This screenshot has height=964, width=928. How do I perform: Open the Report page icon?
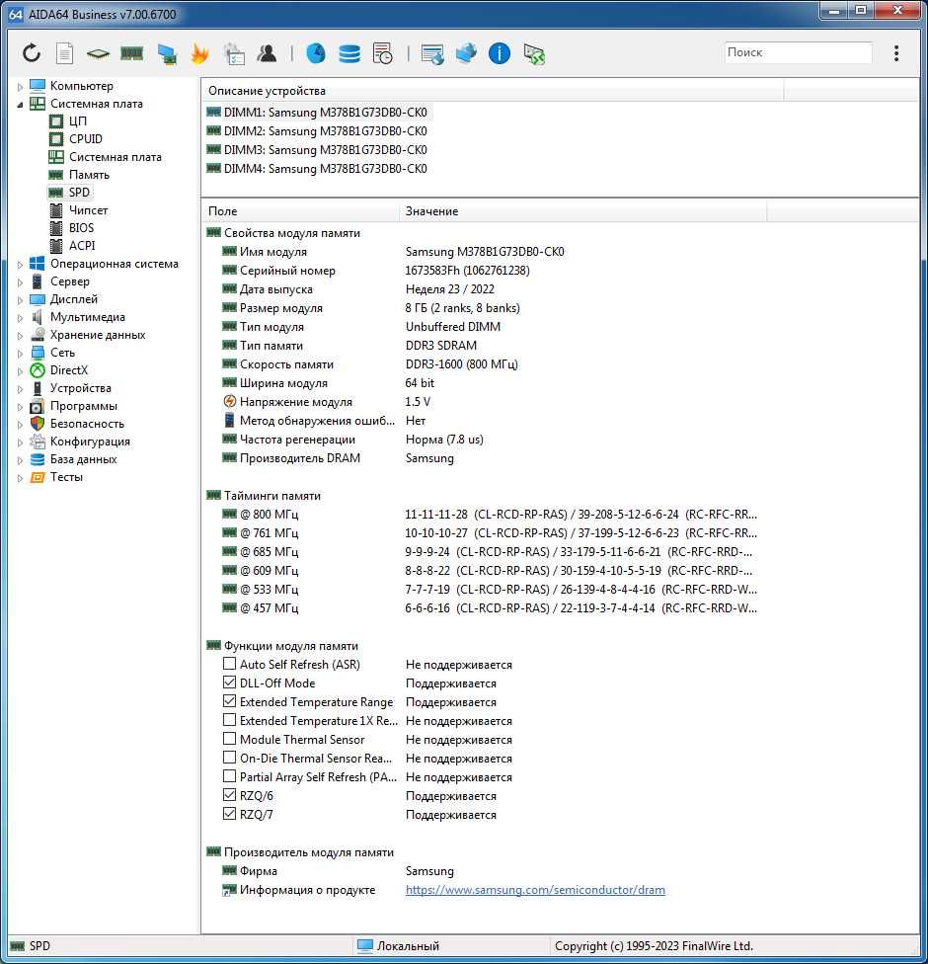tap(64, 53)
